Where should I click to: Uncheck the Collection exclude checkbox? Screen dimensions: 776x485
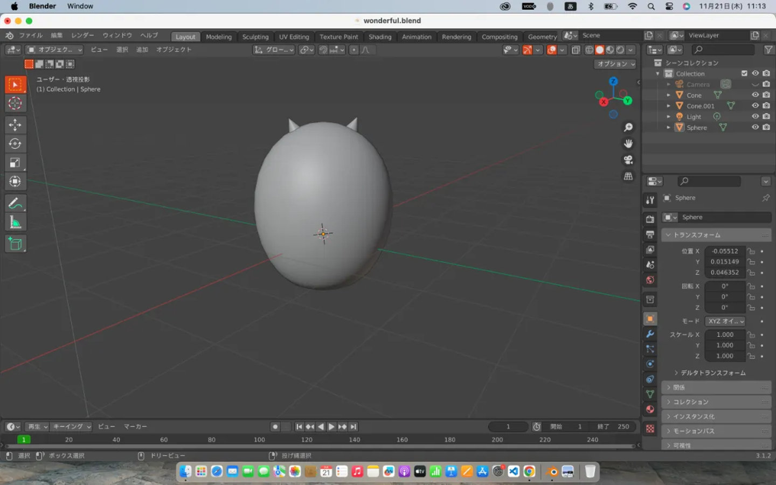(744, 73)
